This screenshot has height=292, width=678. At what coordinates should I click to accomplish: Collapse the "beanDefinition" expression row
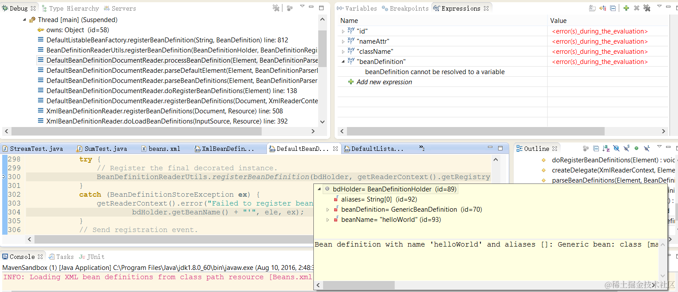tap(343, 62)
